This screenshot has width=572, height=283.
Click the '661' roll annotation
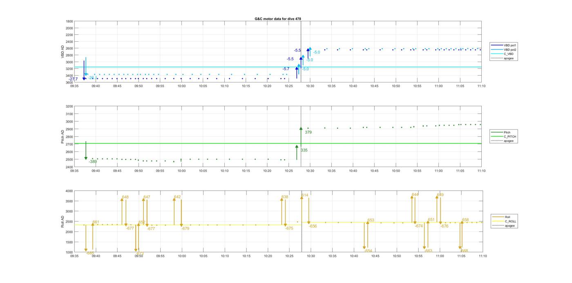click(96, 223)
